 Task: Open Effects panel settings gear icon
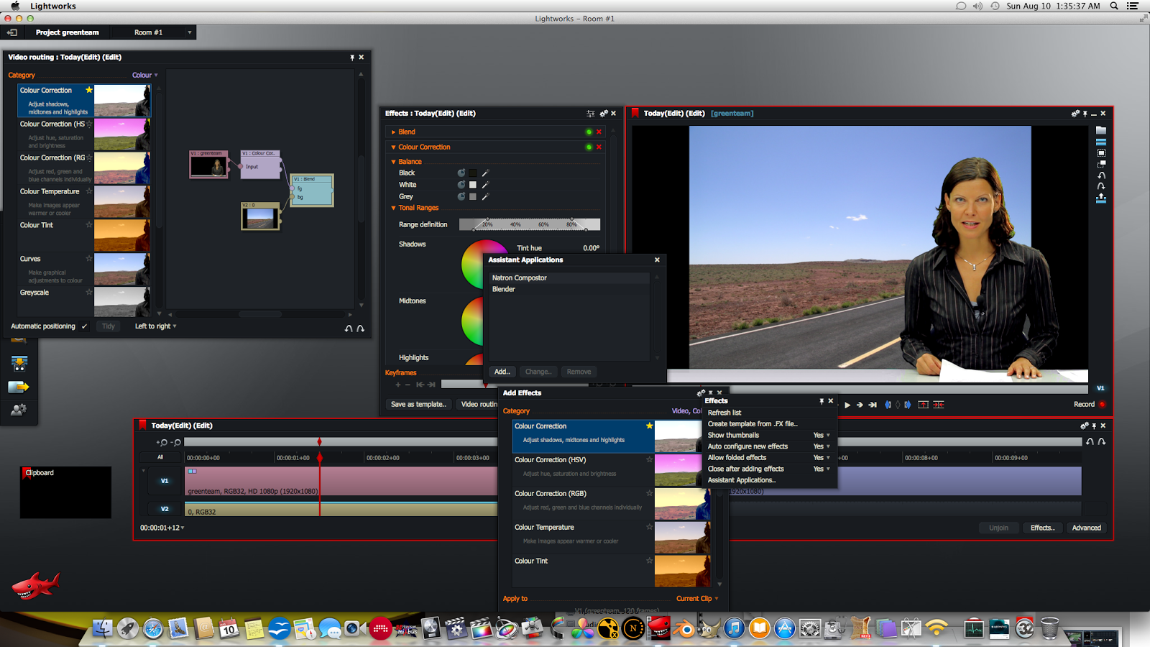click(x=604, y=114)
